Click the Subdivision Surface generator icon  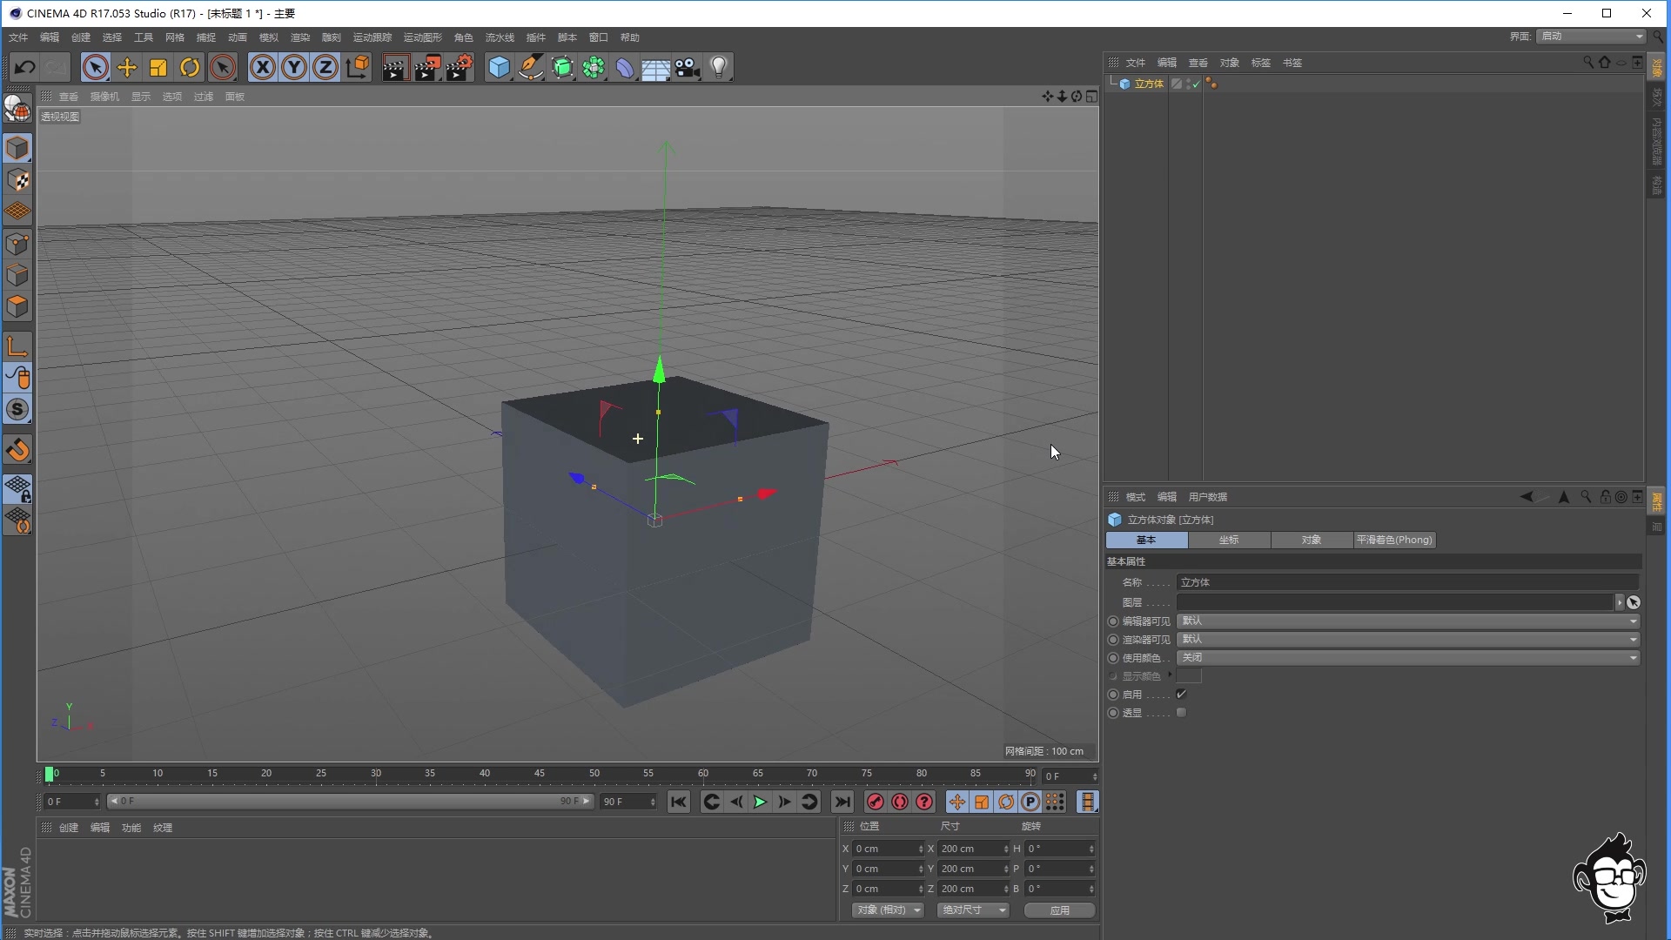(563, 67)
